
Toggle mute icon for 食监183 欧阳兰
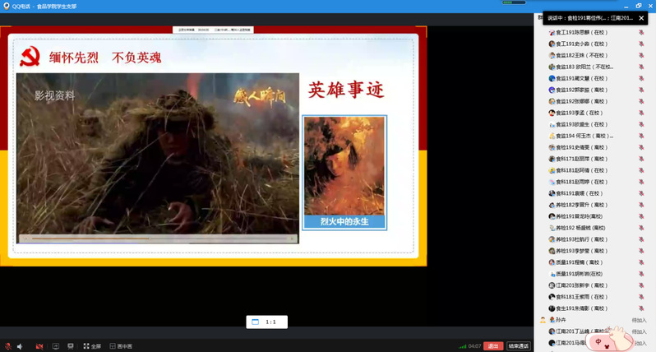(x=641, y=67)
